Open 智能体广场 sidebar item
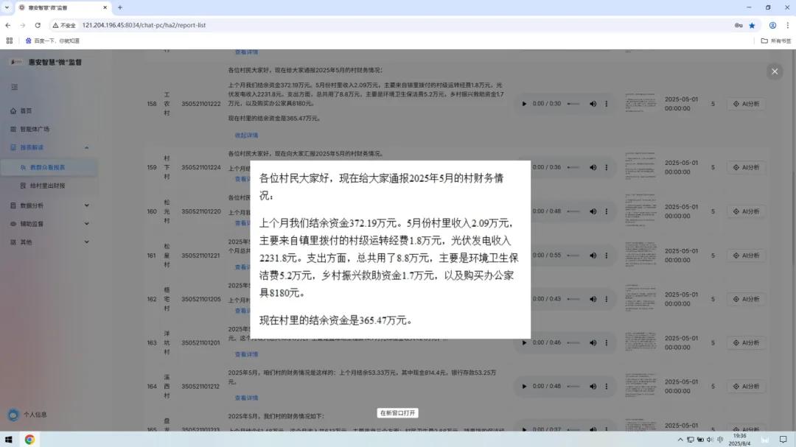The width and height of the screenshot is (796, 447). click(35, 129)
